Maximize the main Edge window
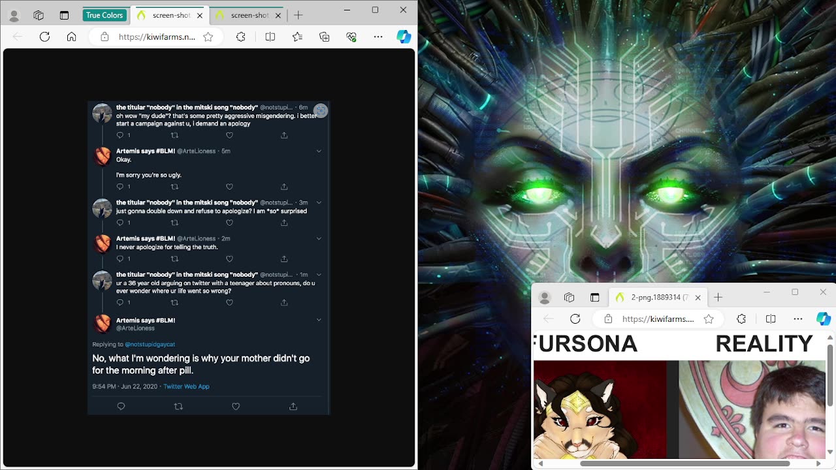Viewport: 836px width, 470px height. 375,10
